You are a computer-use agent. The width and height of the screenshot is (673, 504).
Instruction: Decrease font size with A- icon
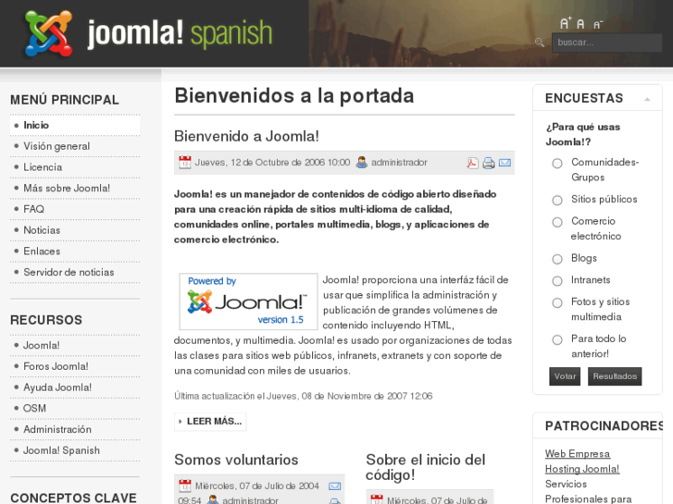click(x=598, y=24)
